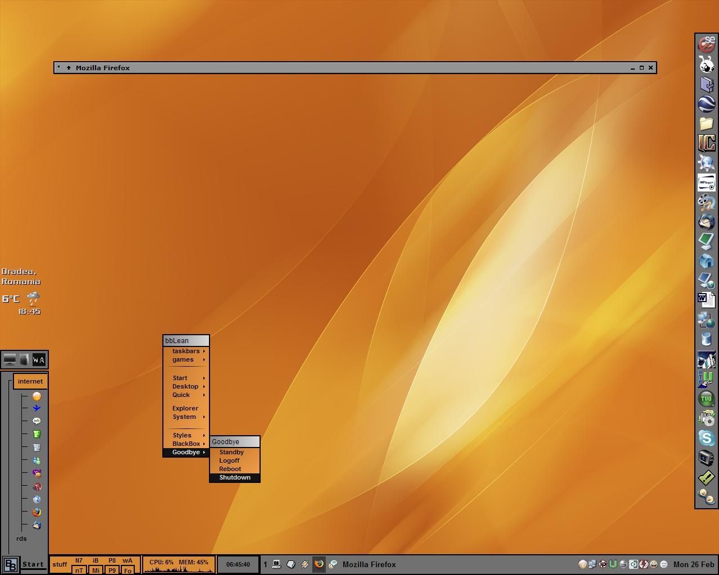Expand the System submenu
The width and height of the screenshot is (719, 575).
coord(186,417)
